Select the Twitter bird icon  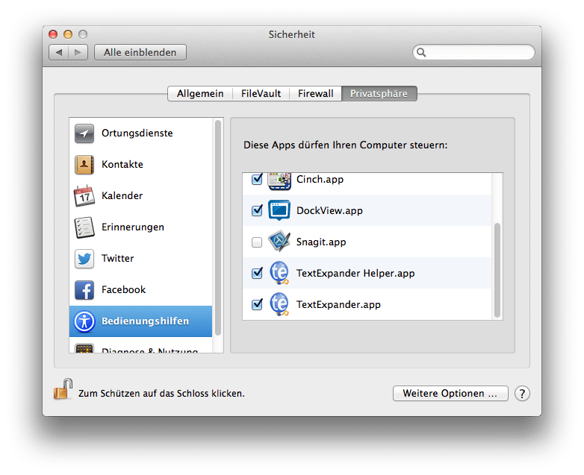click(84, 259)
